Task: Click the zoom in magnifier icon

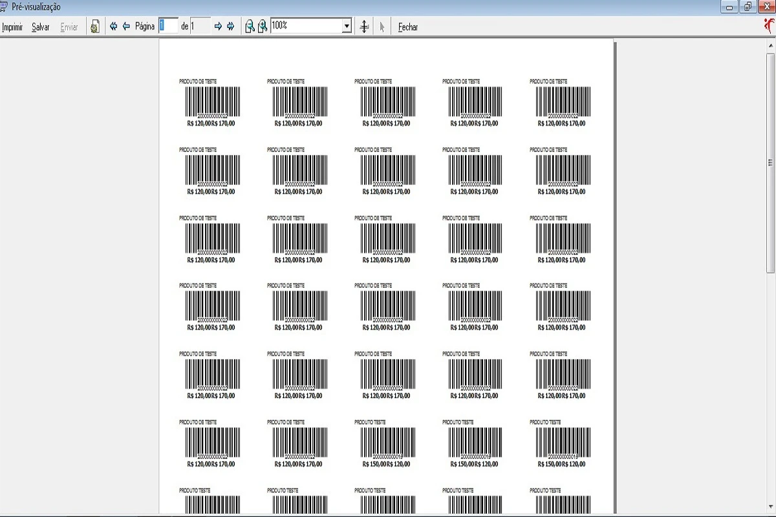Action: click(263, 26)
